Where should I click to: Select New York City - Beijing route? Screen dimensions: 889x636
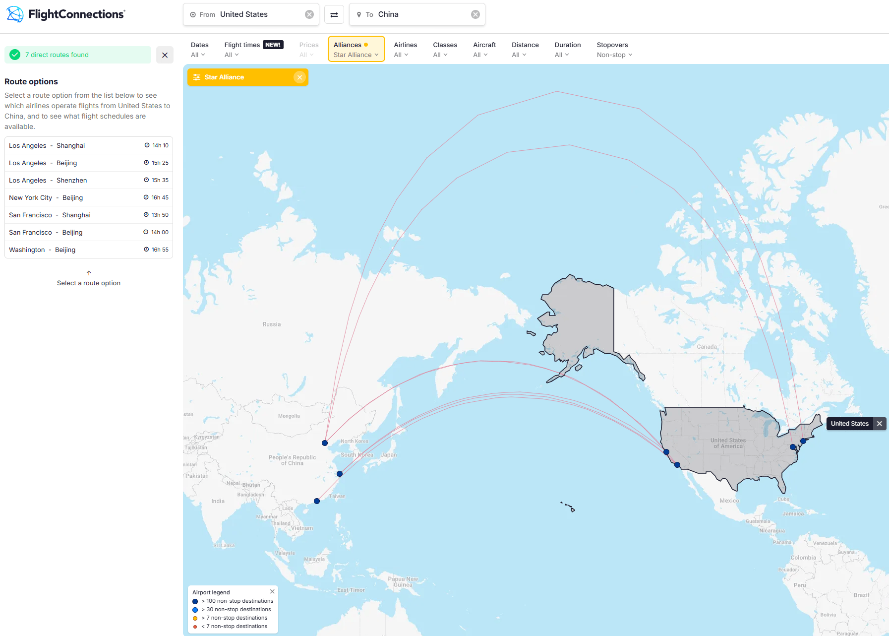tap(89, 198)
